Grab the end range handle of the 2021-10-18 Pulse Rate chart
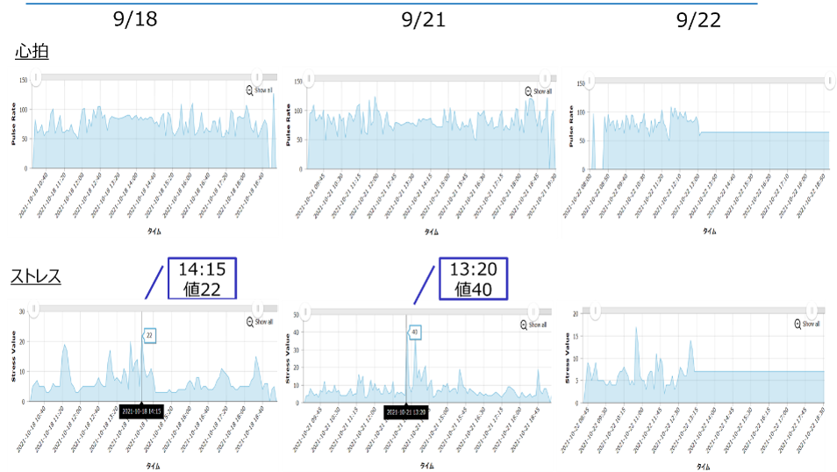 coord(256,78)
